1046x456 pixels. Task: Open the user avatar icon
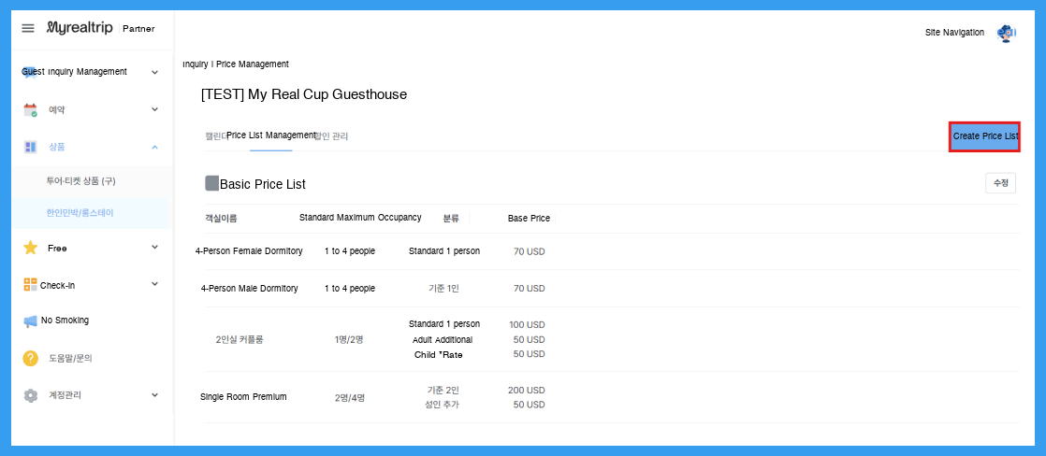pos(1006,33)
